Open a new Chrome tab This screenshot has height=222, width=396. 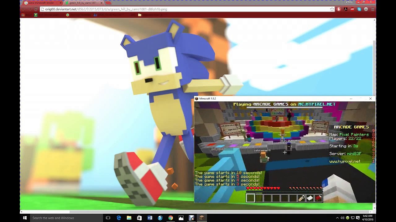point(108,3)
